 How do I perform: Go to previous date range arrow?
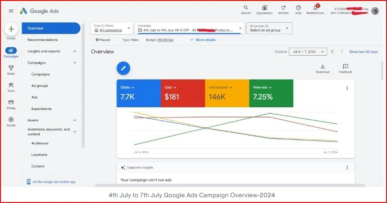coord(332,52)
